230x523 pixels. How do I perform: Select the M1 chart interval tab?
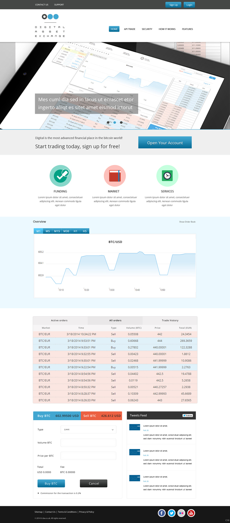point(38,231)
